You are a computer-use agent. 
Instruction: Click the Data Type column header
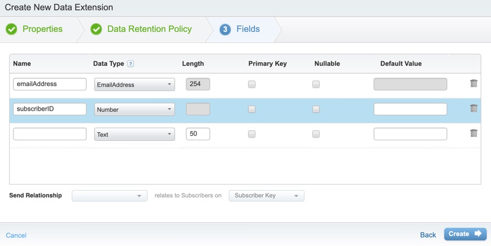coord(109,64)
